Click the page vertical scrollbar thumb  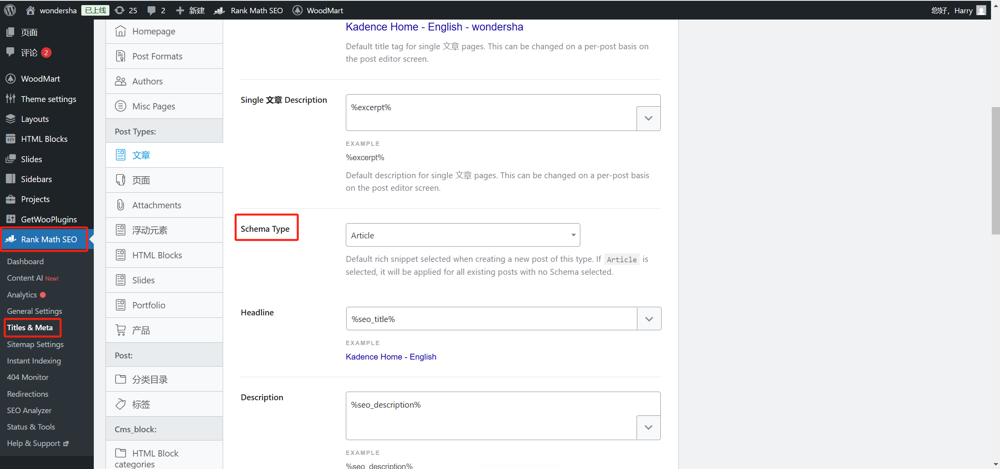tap(995, 170)
